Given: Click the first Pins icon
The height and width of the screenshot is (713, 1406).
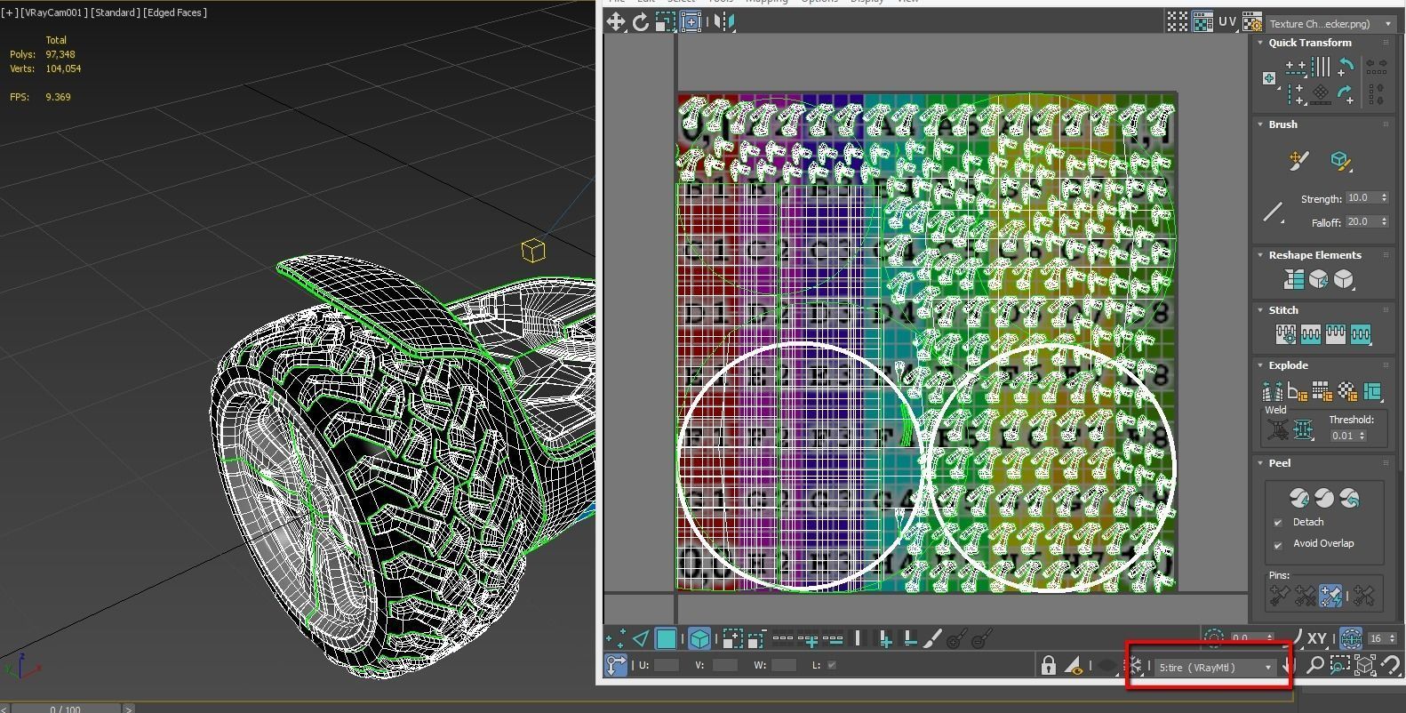Looking at the screenshot, I should (1280, 596).
